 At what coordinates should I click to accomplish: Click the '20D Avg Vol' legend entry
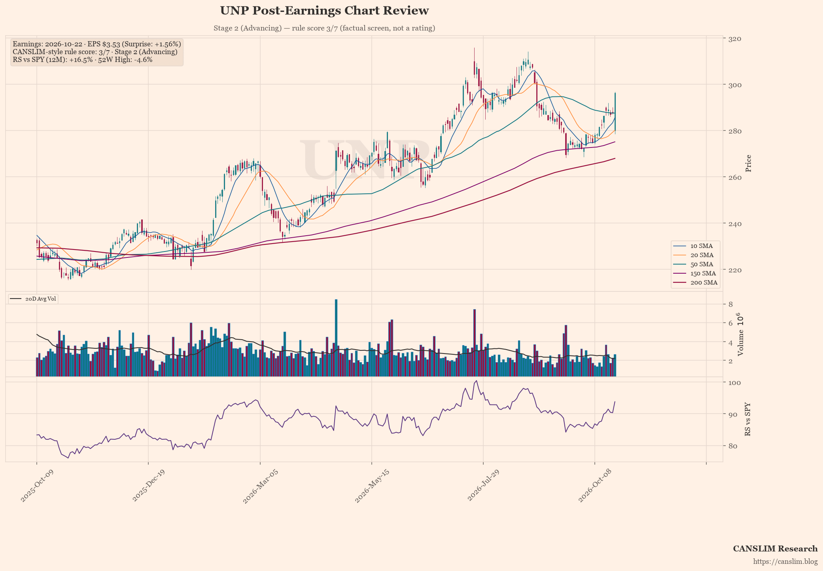click(x=33, y=299)
